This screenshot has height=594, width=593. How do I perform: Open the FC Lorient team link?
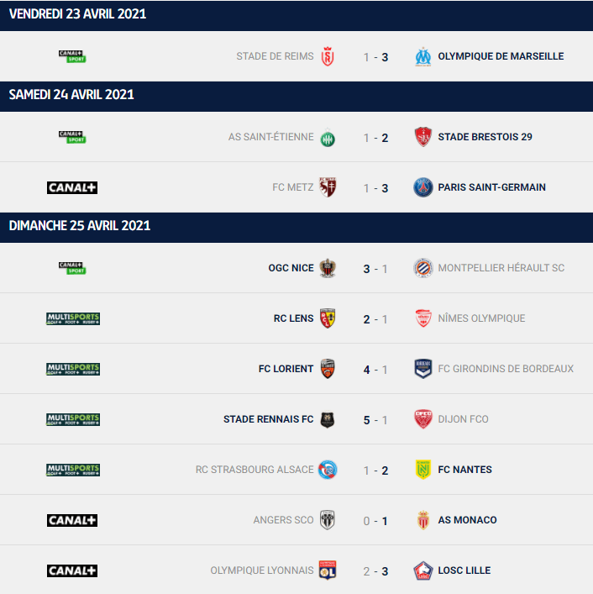click(x=286, y=369)
